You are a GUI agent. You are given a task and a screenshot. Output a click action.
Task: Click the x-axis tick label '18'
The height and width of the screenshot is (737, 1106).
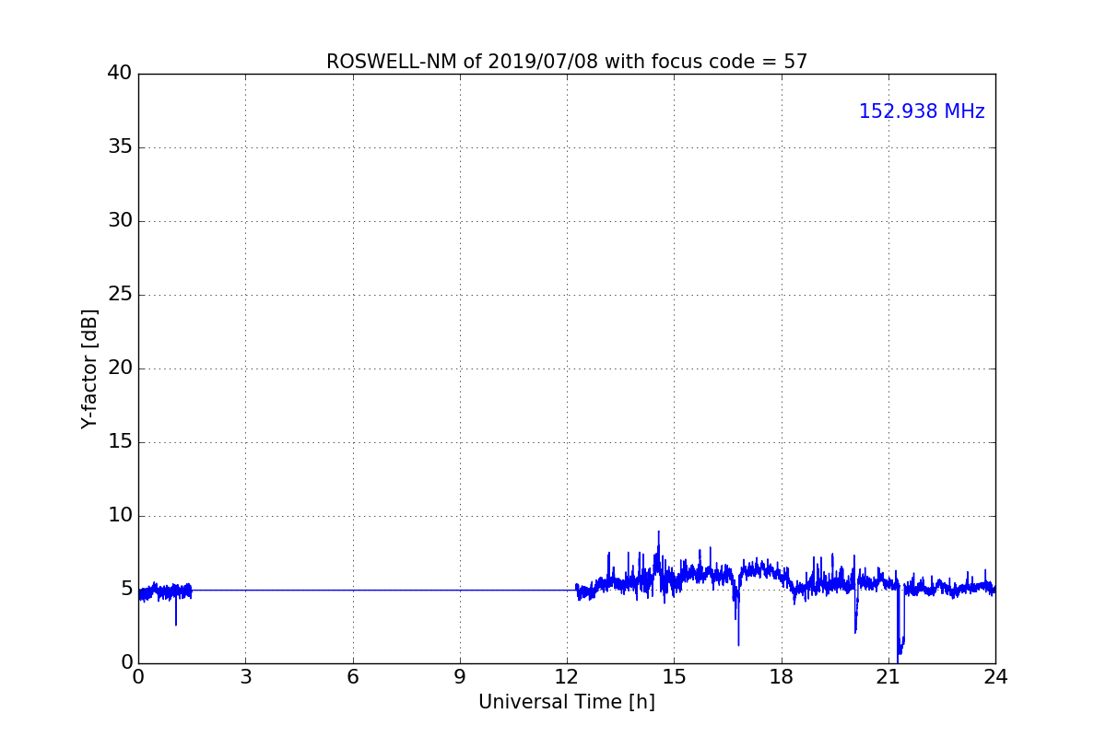coord(781,677)
